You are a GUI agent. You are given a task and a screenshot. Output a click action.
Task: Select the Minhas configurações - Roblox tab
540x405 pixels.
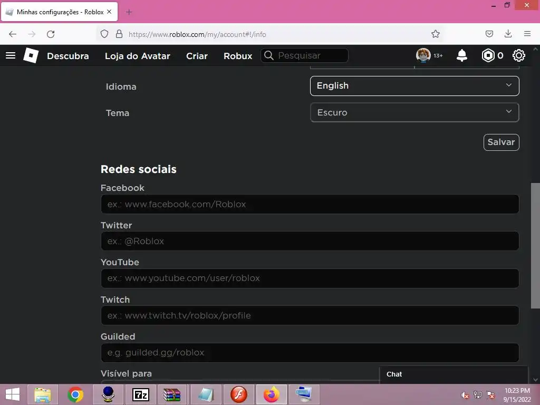(x=59, y=12)
